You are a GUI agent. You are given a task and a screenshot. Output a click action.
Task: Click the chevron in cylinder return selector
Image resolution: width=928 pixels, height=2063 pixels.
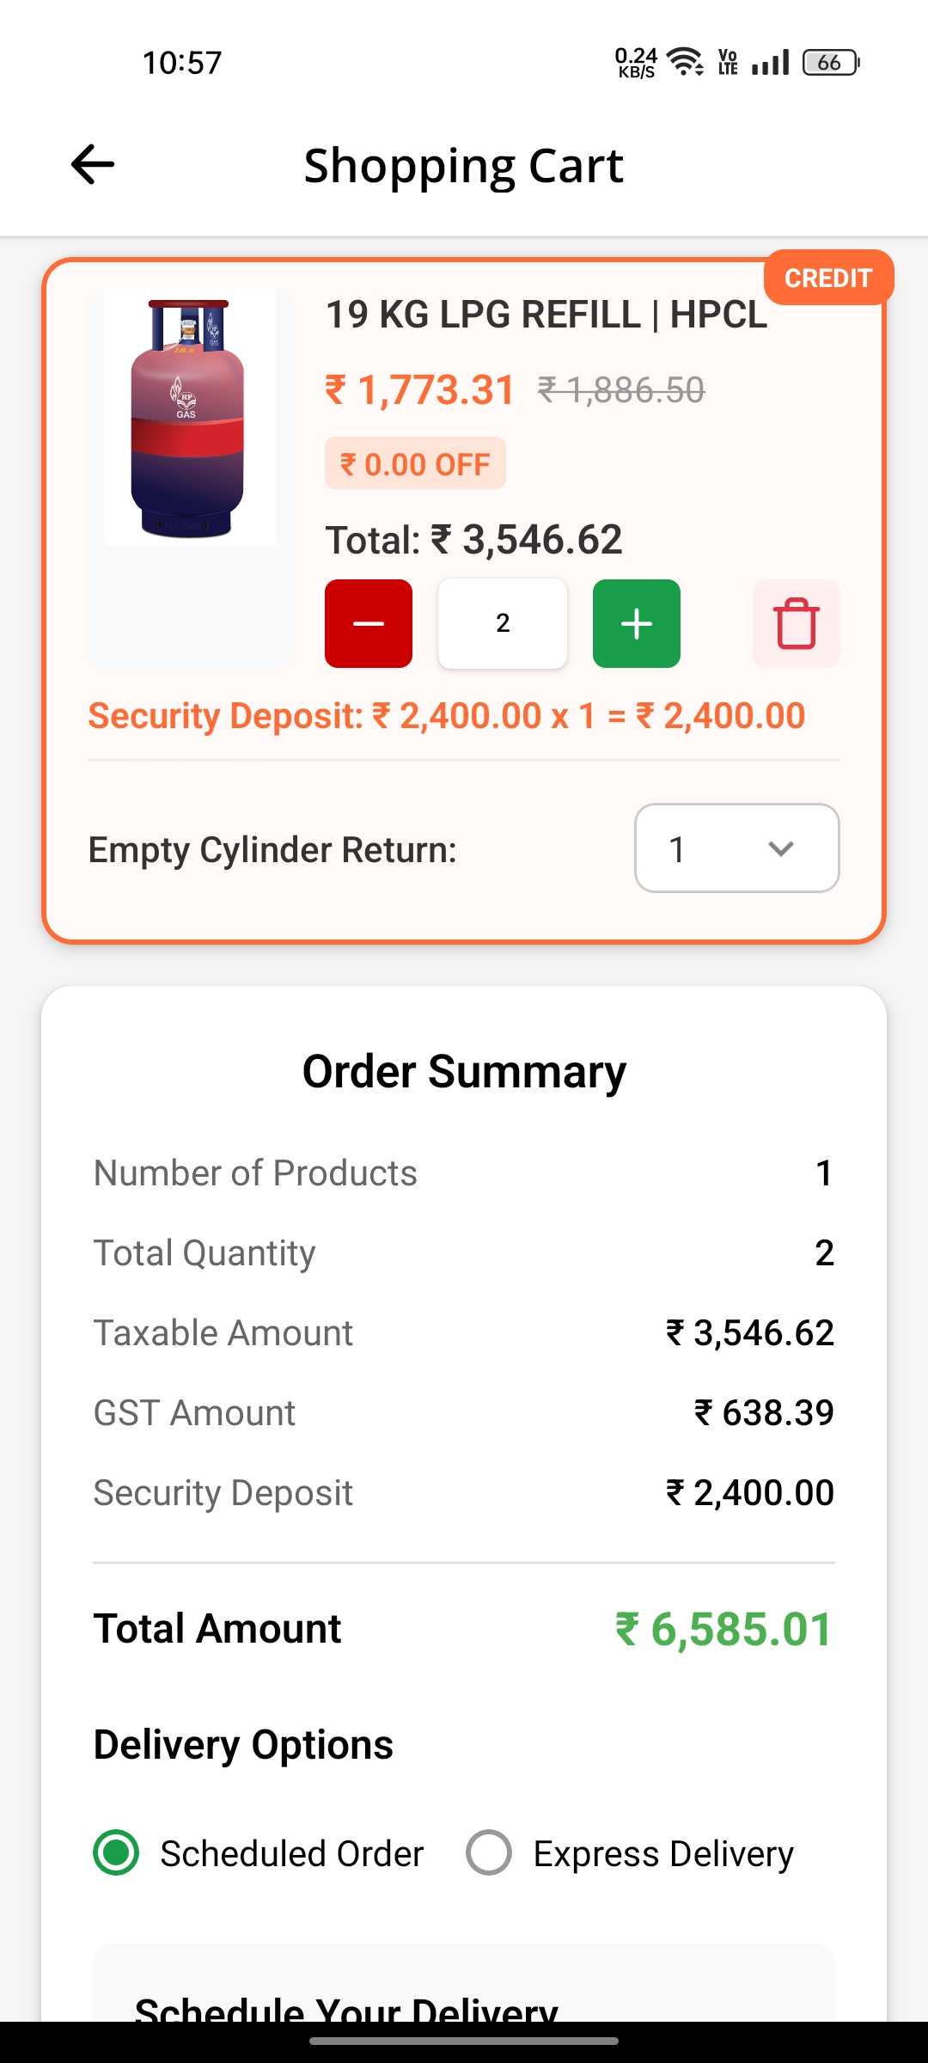[x=780, y=848]
